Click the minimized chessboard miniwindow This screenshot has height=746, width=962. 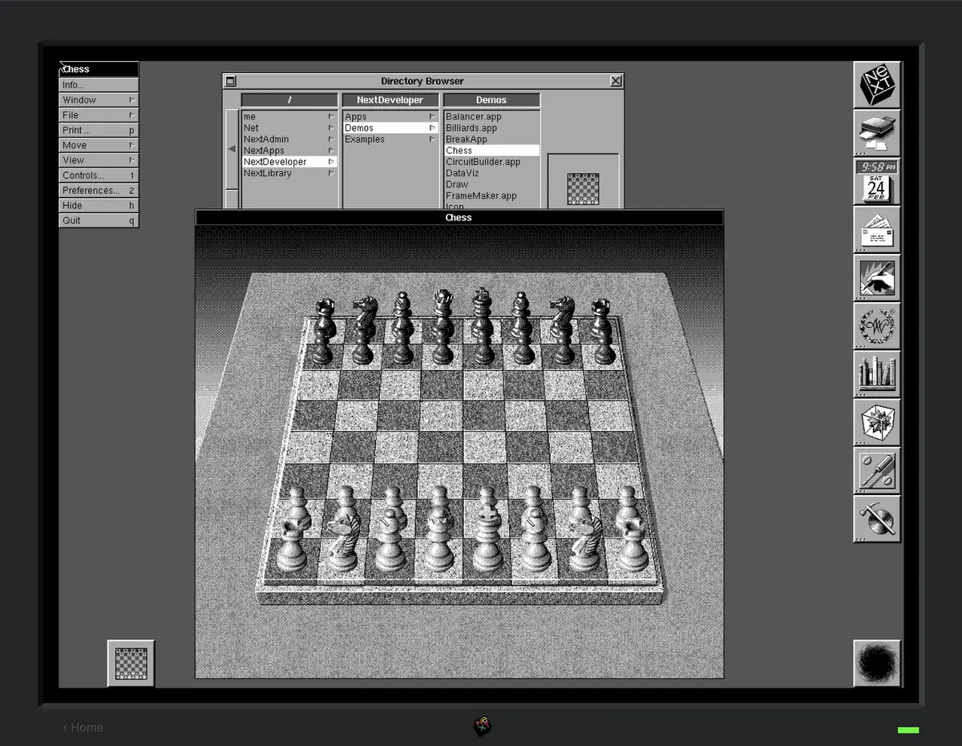(x=130, y=663)
